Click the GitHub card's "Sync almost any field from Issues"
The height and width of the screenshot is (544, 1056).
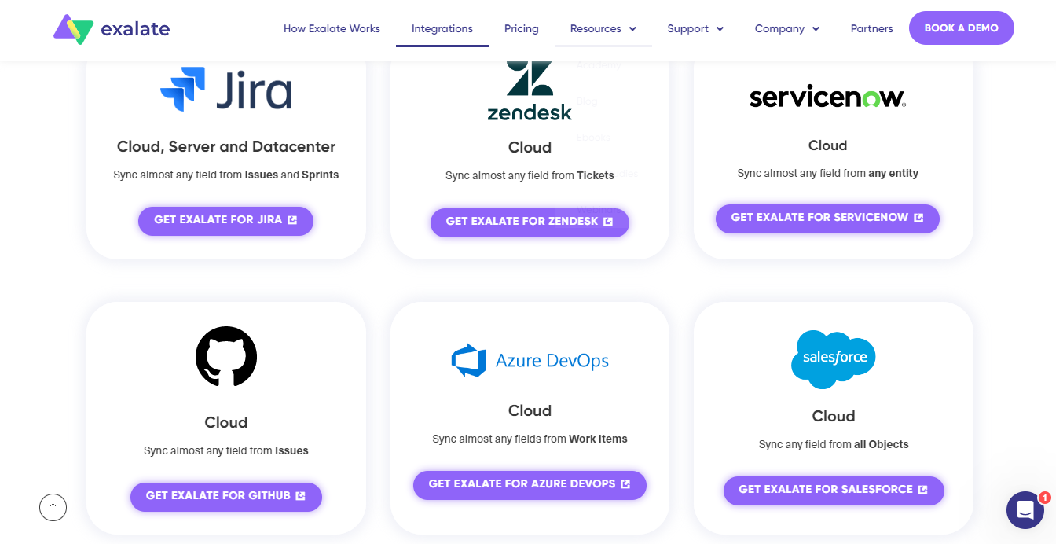(x=226, y=450)
